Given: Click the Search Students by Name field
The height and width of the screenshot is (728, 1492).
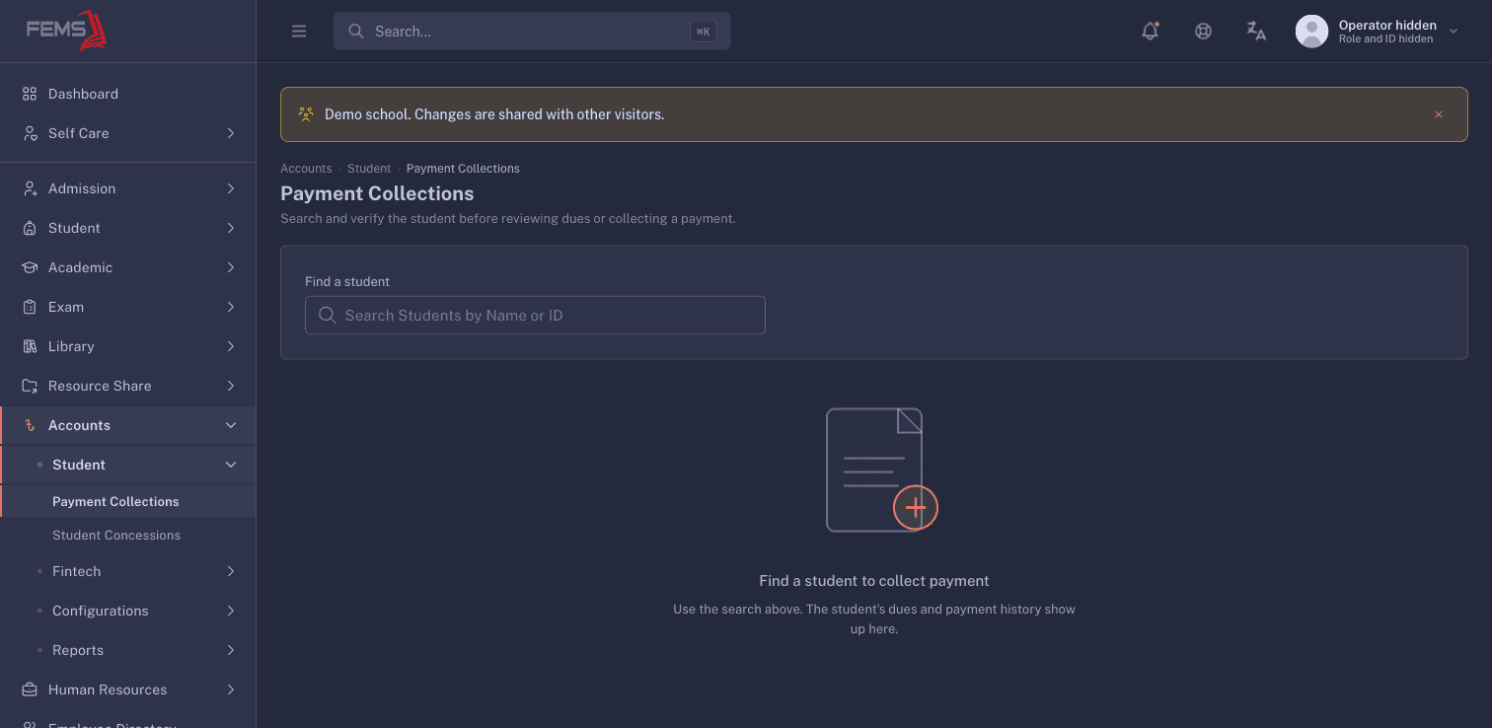Looking at the screenshot, I should click(535, 316).
